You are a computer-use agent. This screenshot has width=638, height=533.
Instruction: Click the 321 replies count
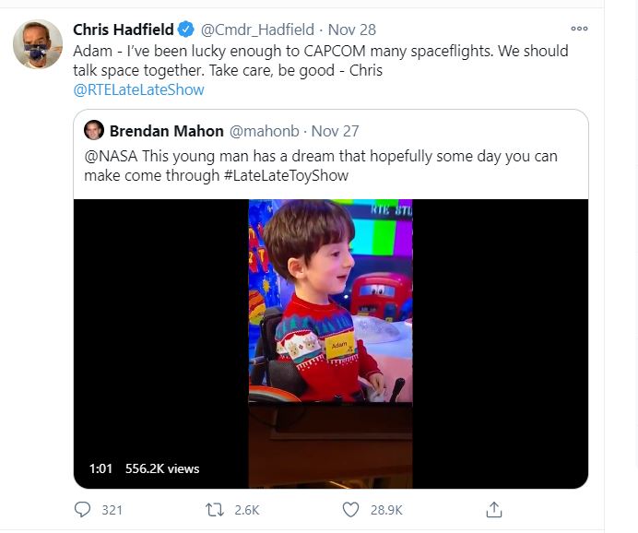pyautogui.click(x=112, y=509)
